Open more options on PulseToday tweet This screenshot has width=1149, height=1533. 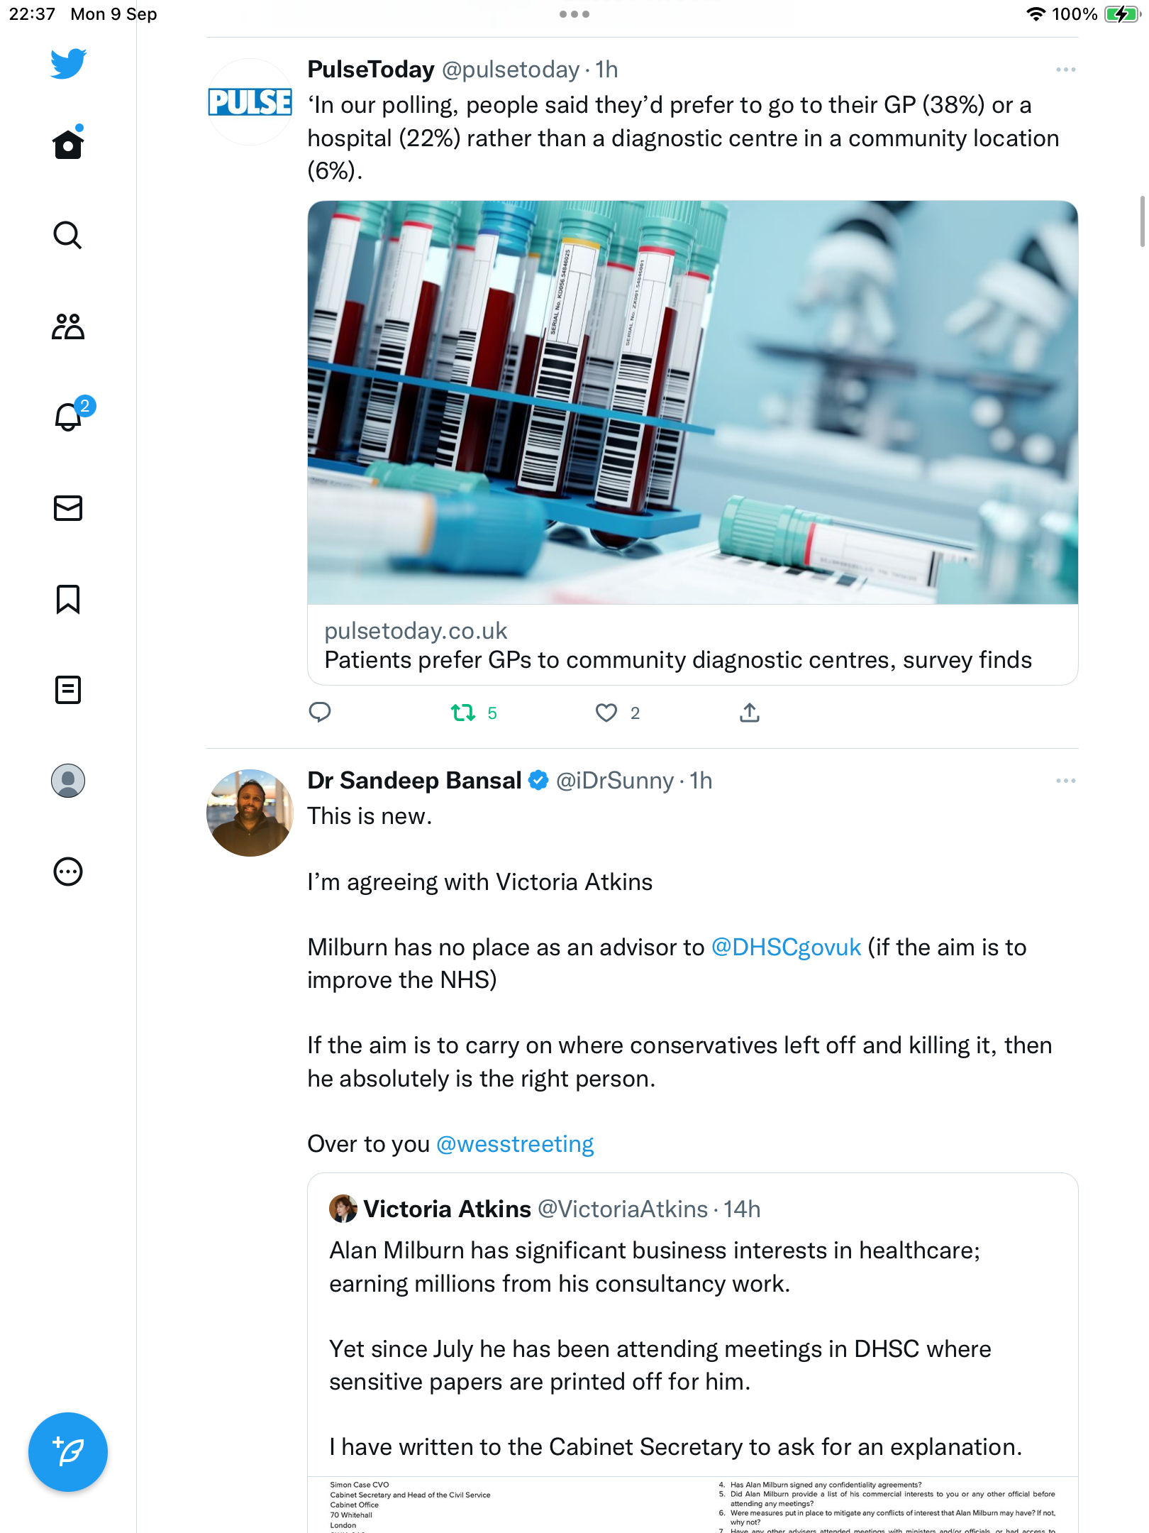(1065, 70)
